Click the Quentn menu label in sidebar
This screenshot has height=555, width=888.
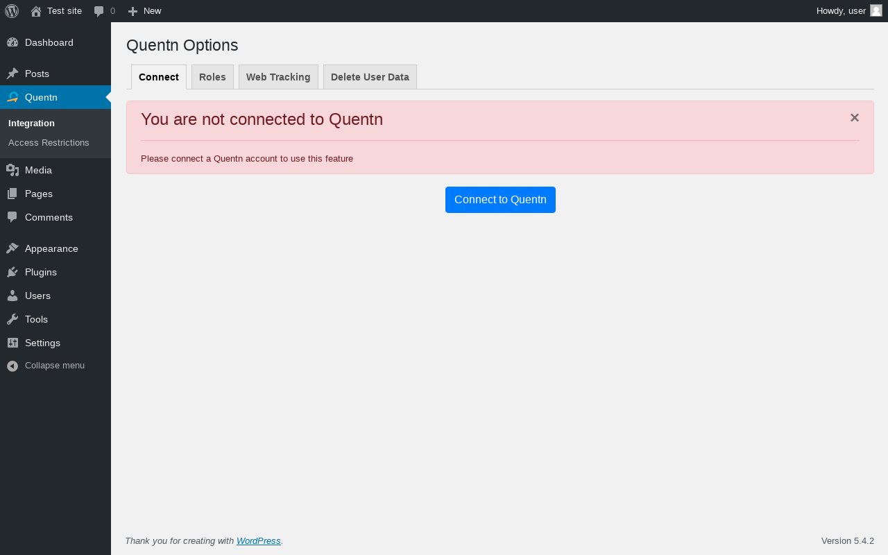(41, 97)
